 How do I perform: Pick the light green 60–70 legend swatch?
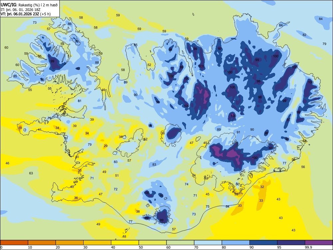[x=180, y=243]
